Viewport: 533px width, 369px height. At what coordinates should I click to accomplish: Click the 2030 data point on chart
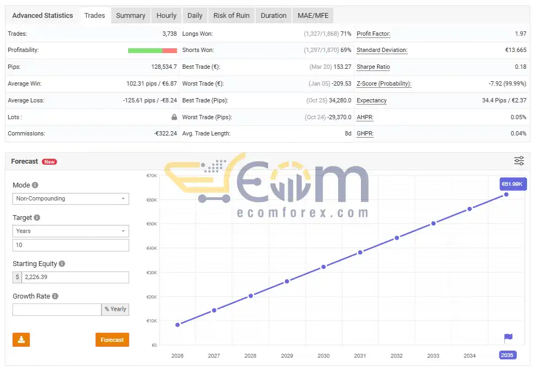[x=323, y=267]
